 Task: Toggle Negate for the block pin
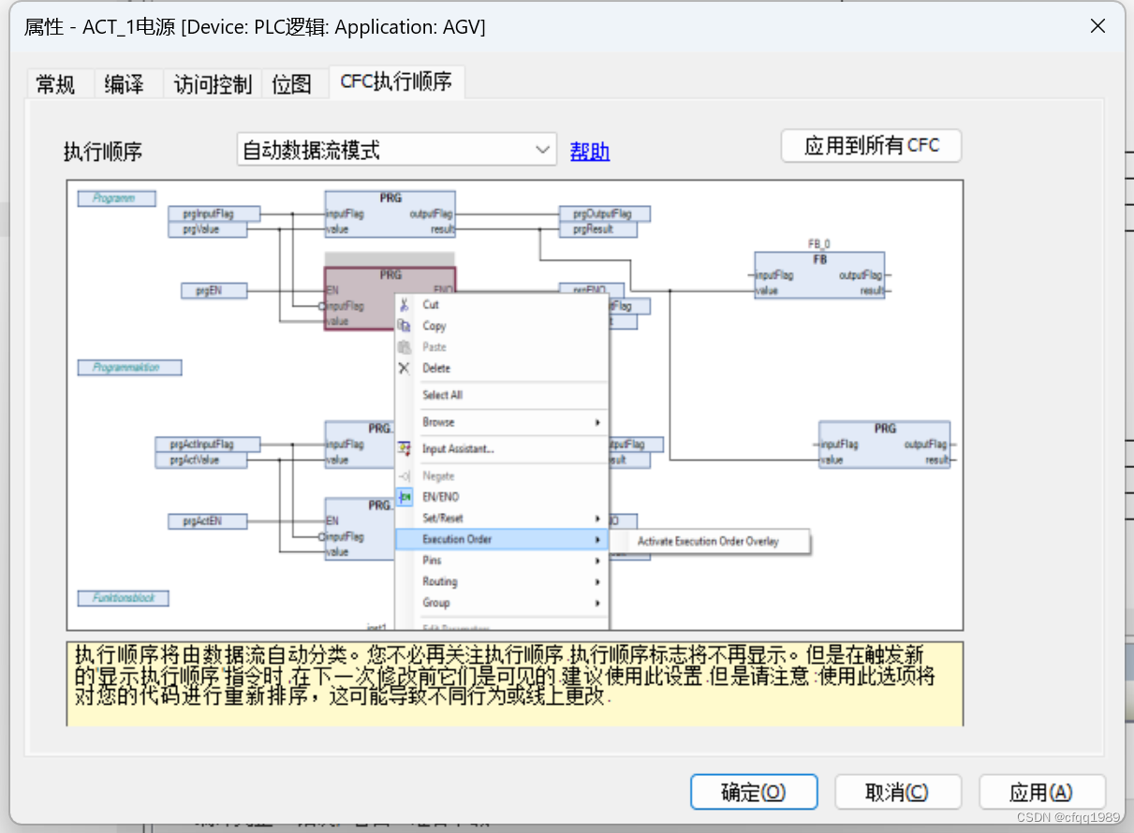(x=439, y=475)
